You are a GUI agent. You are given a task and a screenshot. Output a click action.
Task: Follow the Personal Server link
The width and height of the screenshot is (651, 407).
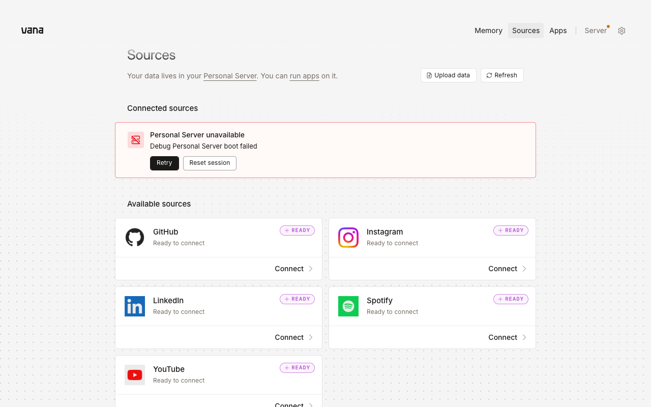(230, 76)
